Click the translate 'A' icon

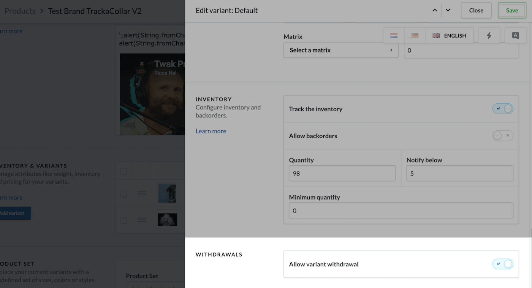pos(515,36)
